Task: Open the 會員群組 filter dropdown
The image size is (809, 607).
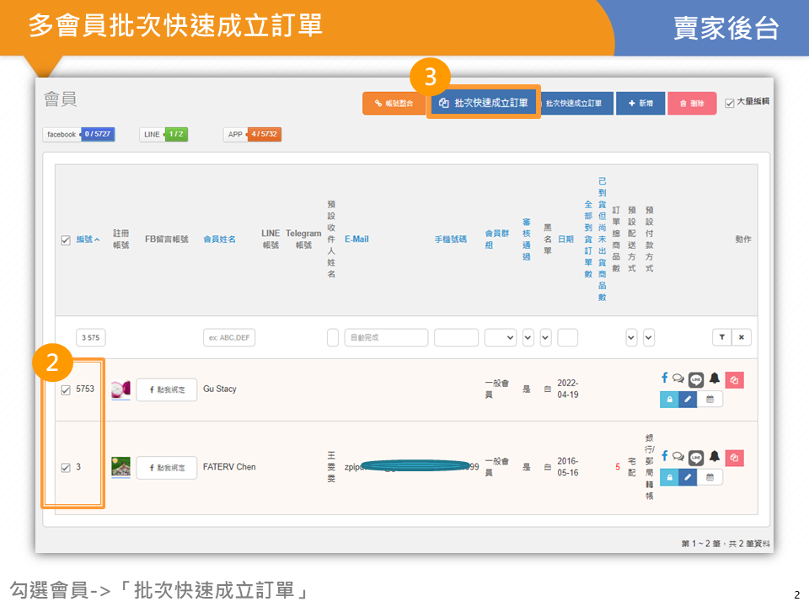Action: tap(500, 337)
